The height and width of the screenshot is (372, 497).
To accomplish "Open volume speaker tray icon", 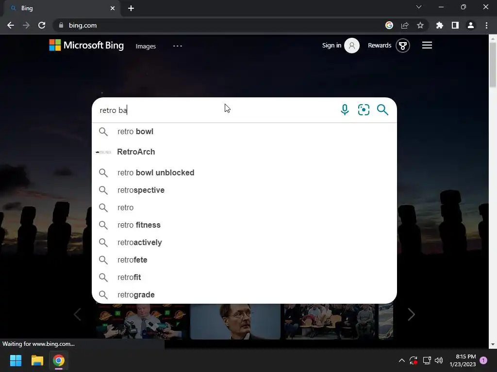I will (x=439, y=360).
